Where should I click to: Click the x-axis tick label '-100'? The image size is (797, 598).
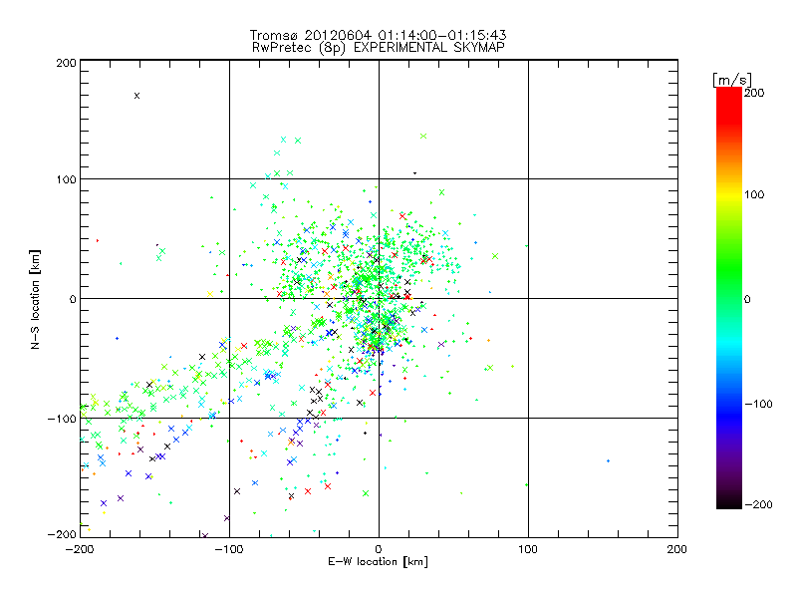[229, 549]
